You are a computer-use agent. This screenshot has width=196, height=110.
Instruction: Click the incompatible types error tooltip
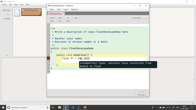(x=118, y=64)
